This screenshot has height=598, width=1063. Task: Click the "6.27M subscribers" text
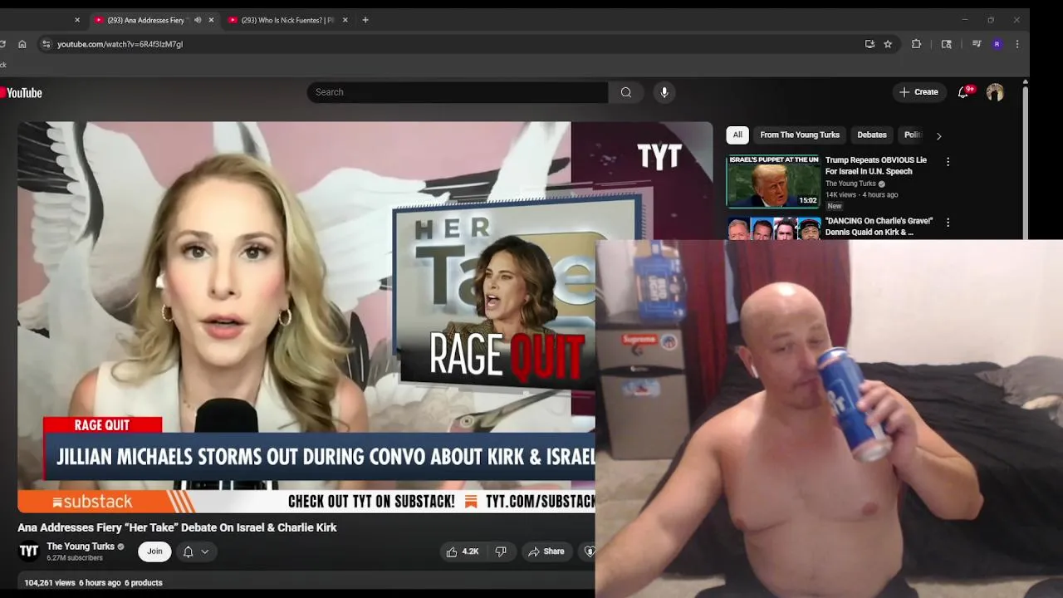pyautogui.click(x=75, y=558)
